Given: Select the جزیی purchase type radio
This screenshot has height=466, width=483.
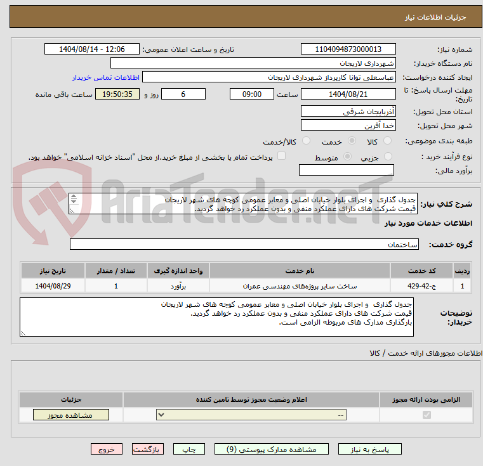Looking at the screenshot, I should coord(388,157).
